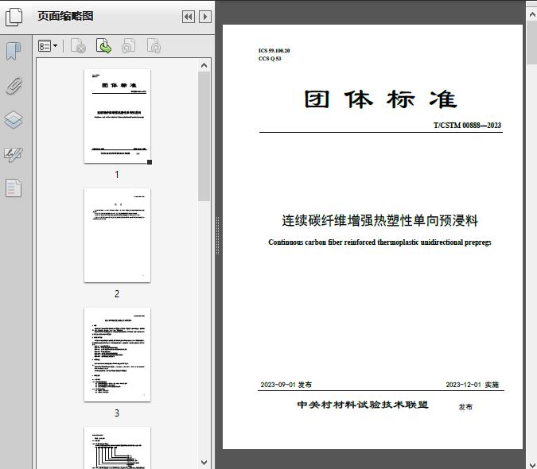Click the pane splitter grip handle

click(x=217, y=236)
